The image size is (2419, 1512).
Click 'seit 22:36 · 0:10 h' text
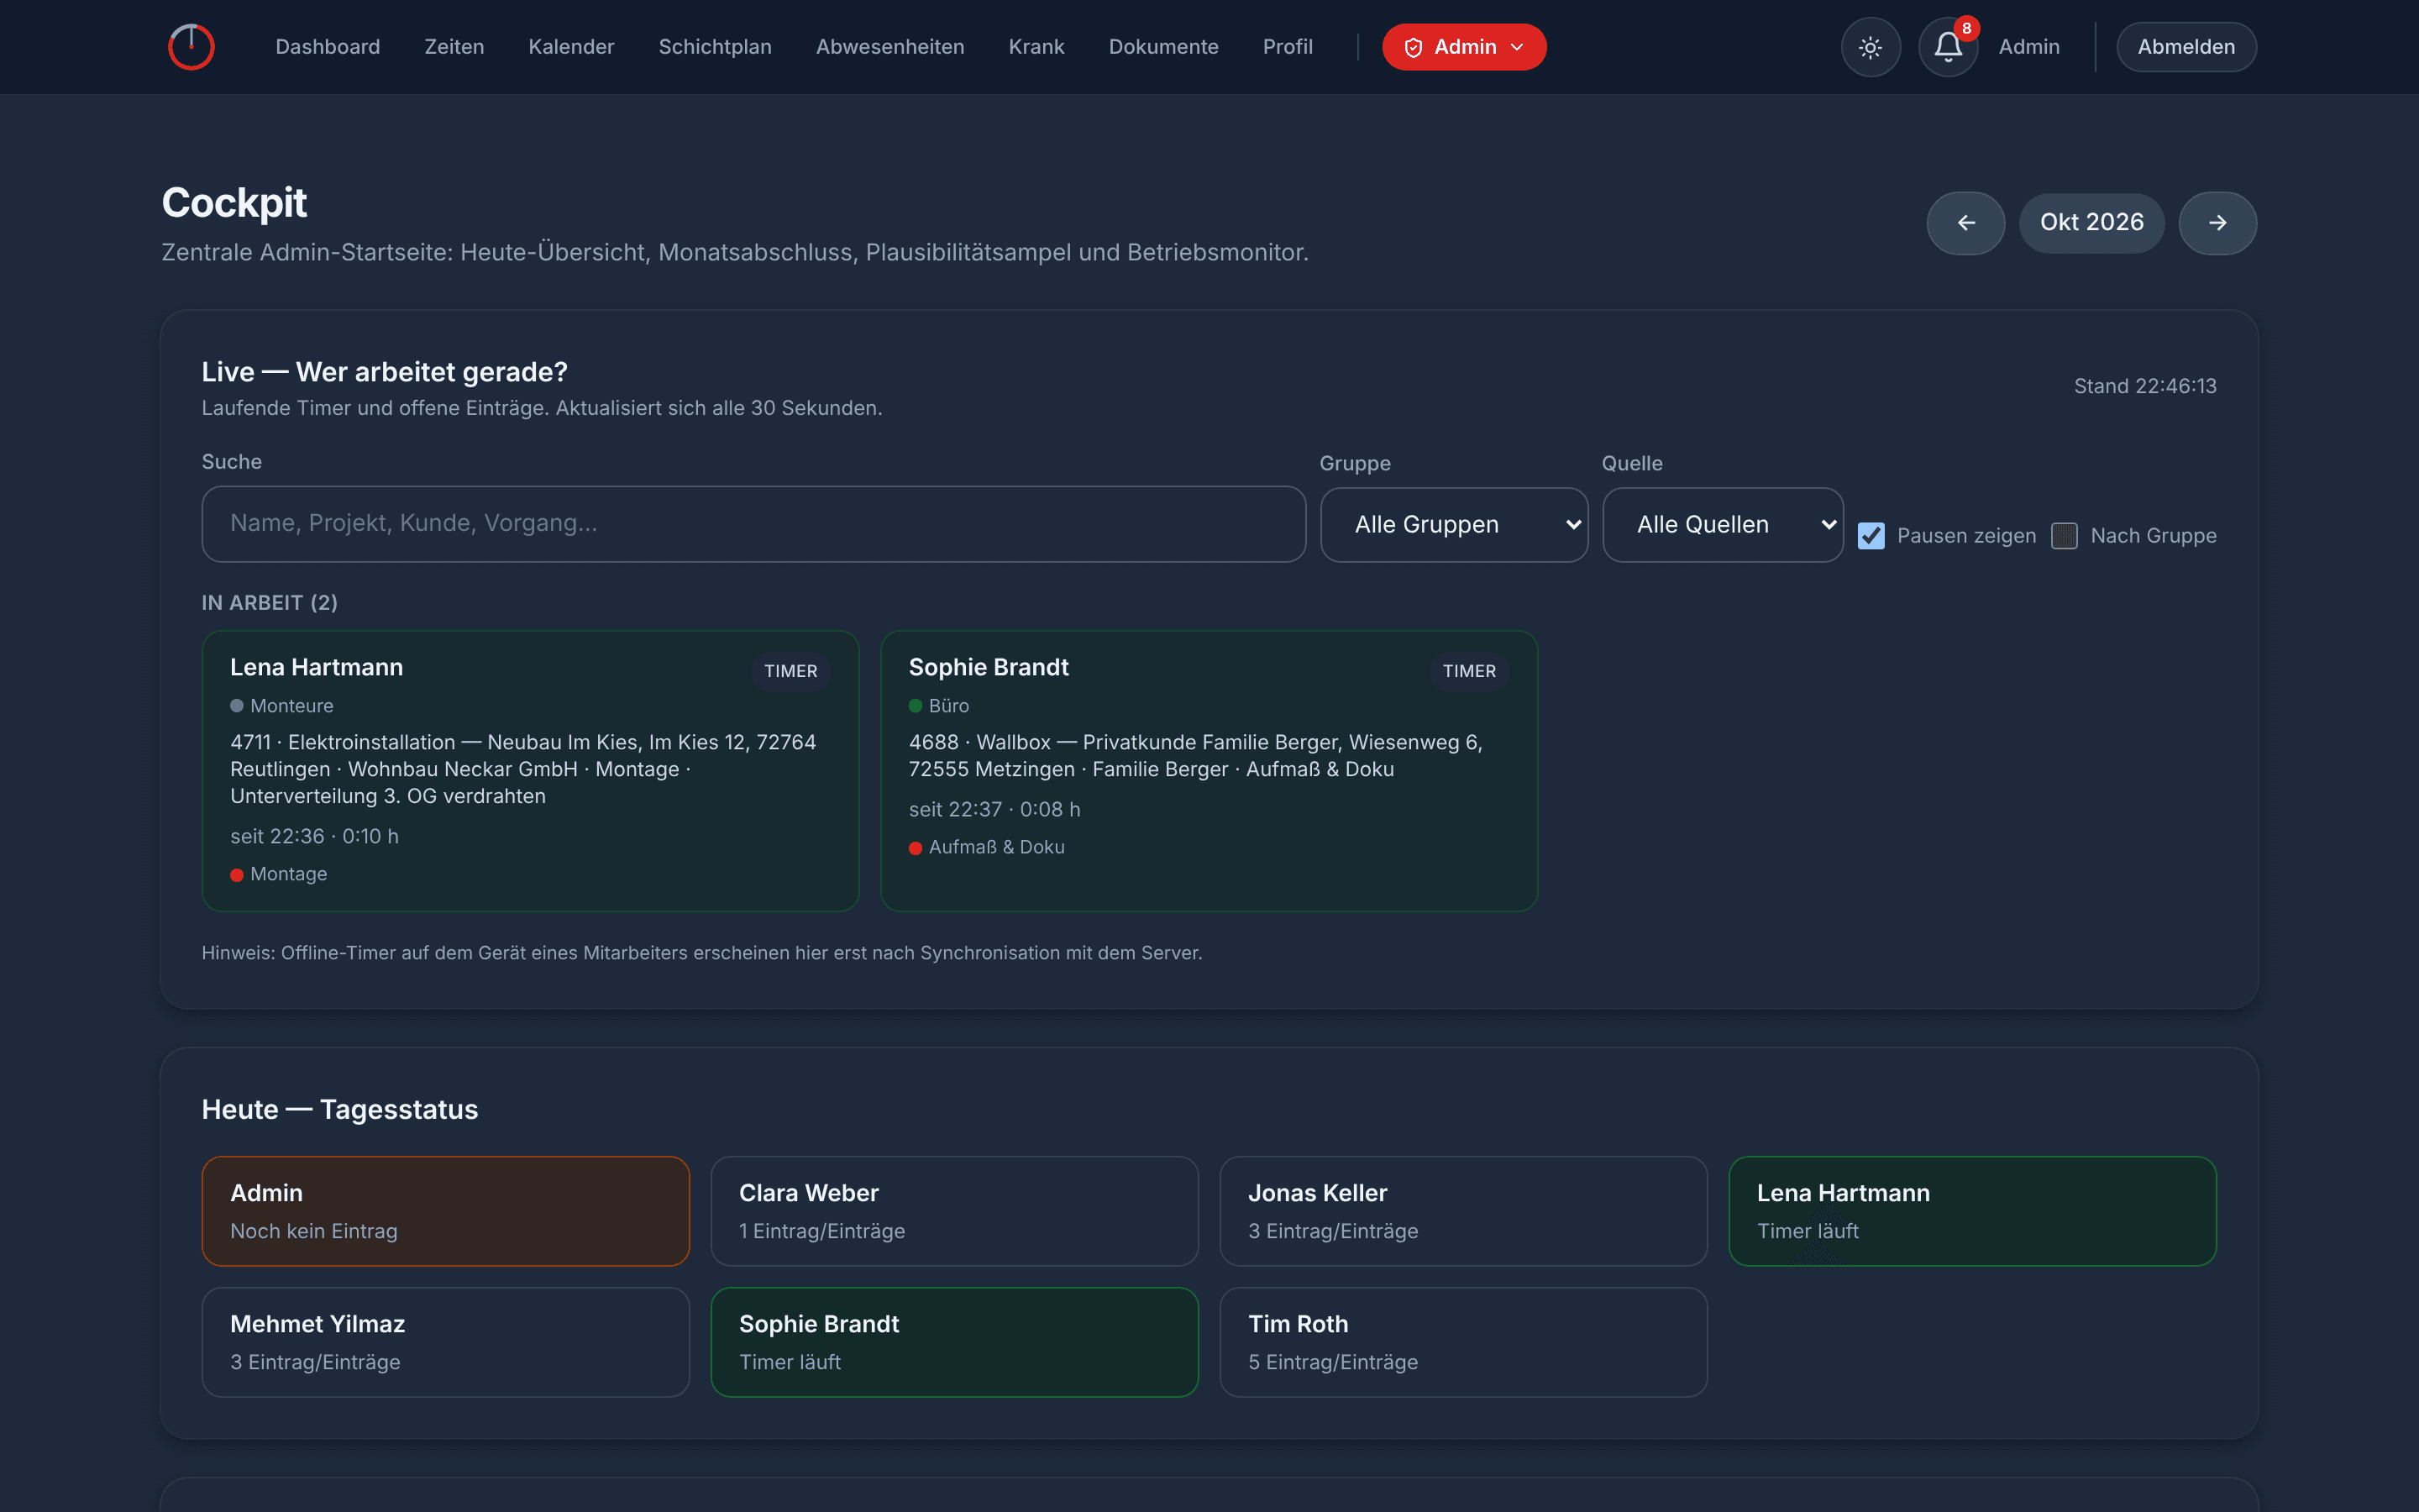pyautogui.click(x=314, y=836)
